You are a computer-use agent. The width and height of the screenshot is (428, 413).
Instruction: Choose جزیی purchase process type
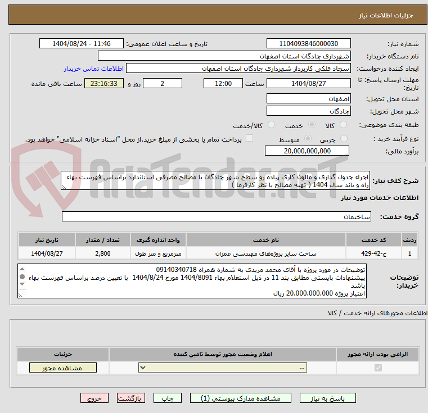pos(344,139)
